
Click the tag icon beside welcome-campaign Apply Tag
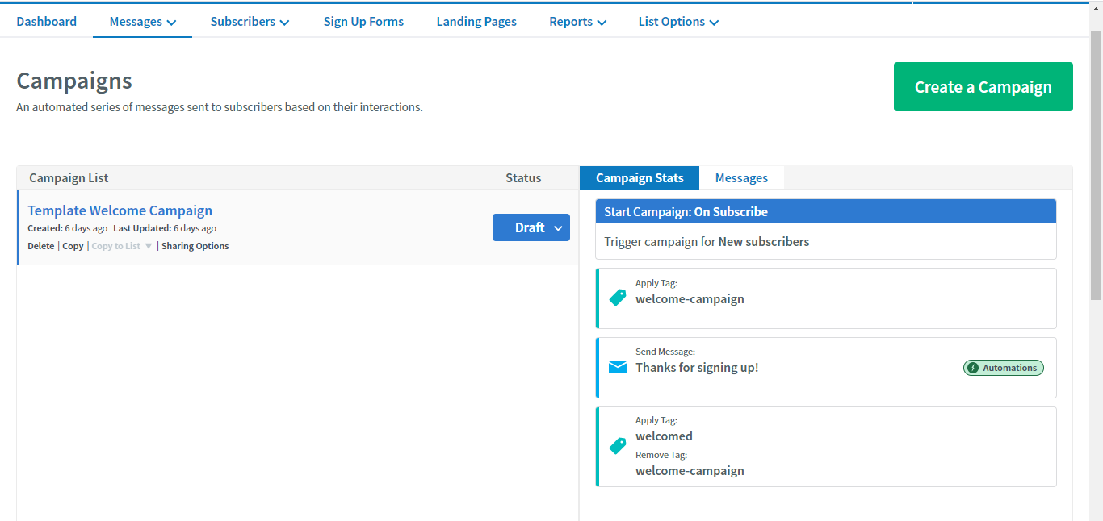(618, 298)
